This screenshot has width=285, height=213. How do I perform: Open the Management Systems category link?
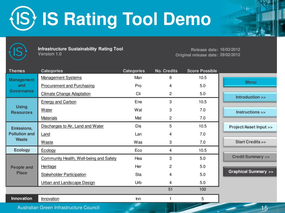61,78
